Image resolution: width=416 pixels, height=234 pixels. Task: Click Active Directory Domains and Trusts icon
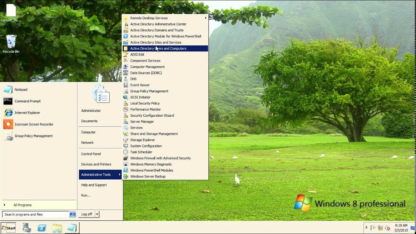pyautogui.click(x=125, y=30)
